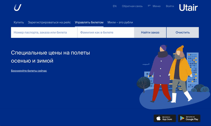The height and width of the screenshot is (126, 211).
Task: Open the App Store download badge
Action: click(x=165, y=118)
